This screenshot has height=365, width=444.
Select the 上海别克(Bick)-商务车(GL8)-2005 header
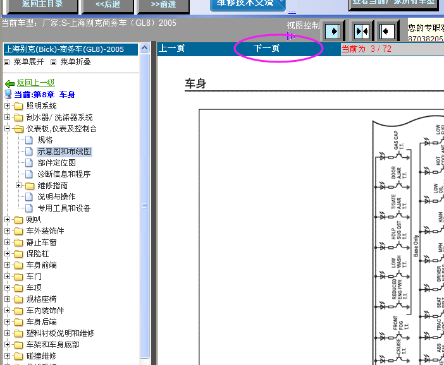(x=71, y=49)
